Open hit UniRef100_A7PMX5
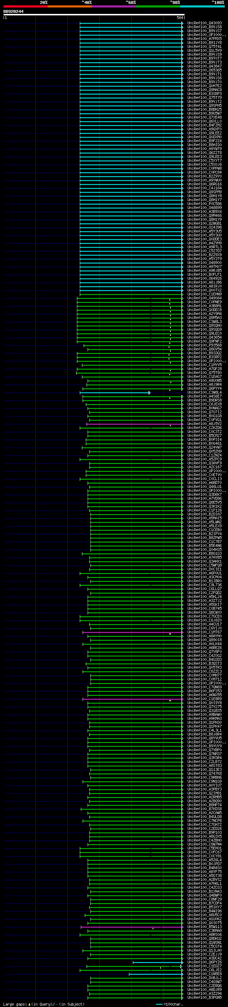This screenshot has height=1007, width=228. pos(204,39)
